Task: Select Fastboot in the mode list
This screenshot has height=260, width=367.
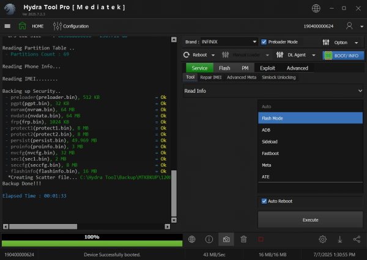Action: [x=310, y=153]
